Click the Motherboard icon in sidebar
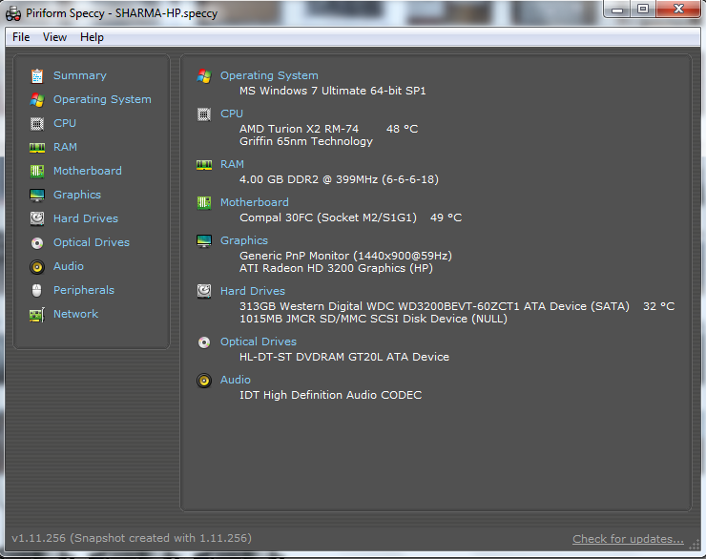The height and width of the screenshot is (559, 706). coord(37,171)
